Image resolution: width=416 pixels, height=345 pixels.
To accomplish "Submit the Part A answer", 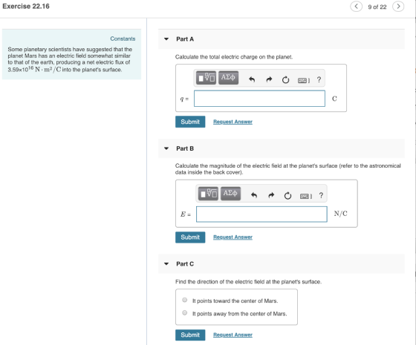I will [x=190, y=122].
